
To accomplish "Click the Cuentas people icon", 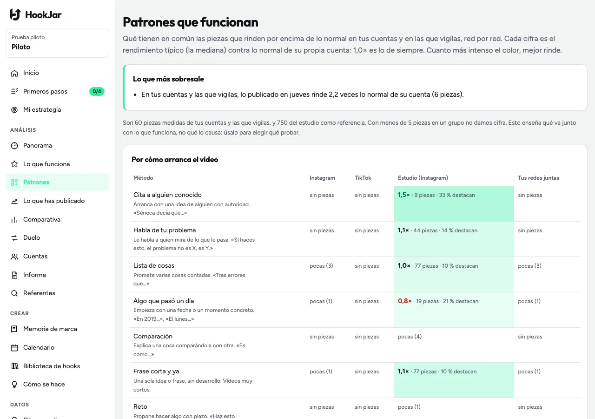I will (14, 257).
